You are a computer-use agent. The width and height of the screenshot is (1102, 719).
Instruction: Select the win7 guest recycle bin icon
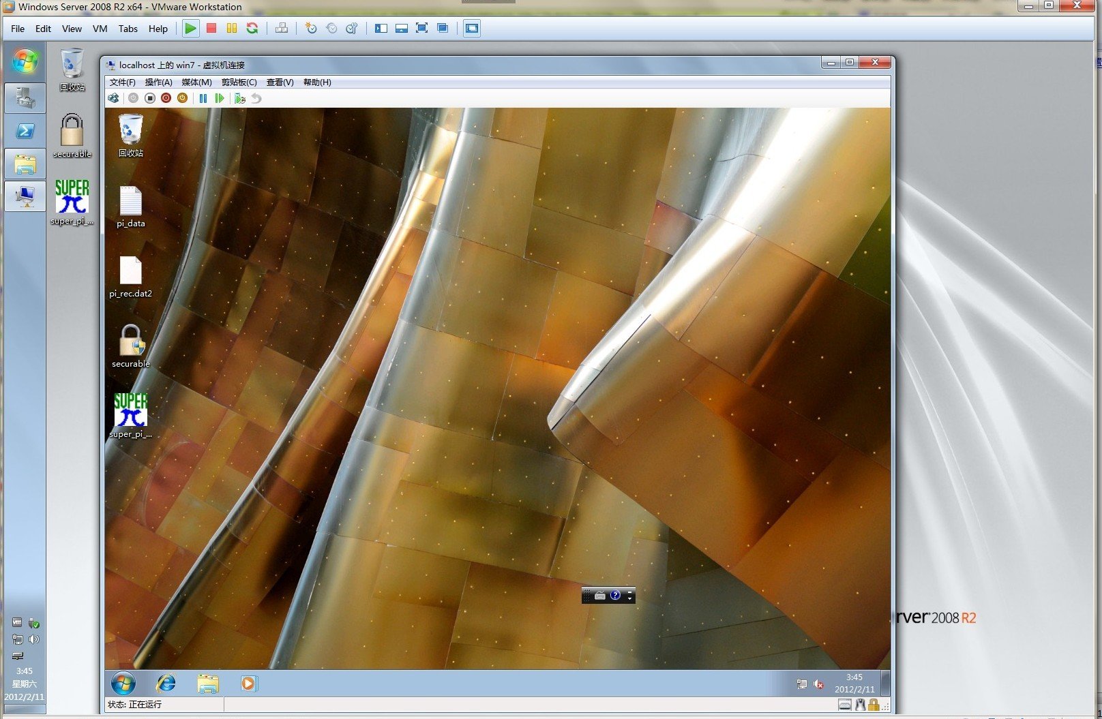click(x=130, y=136)
